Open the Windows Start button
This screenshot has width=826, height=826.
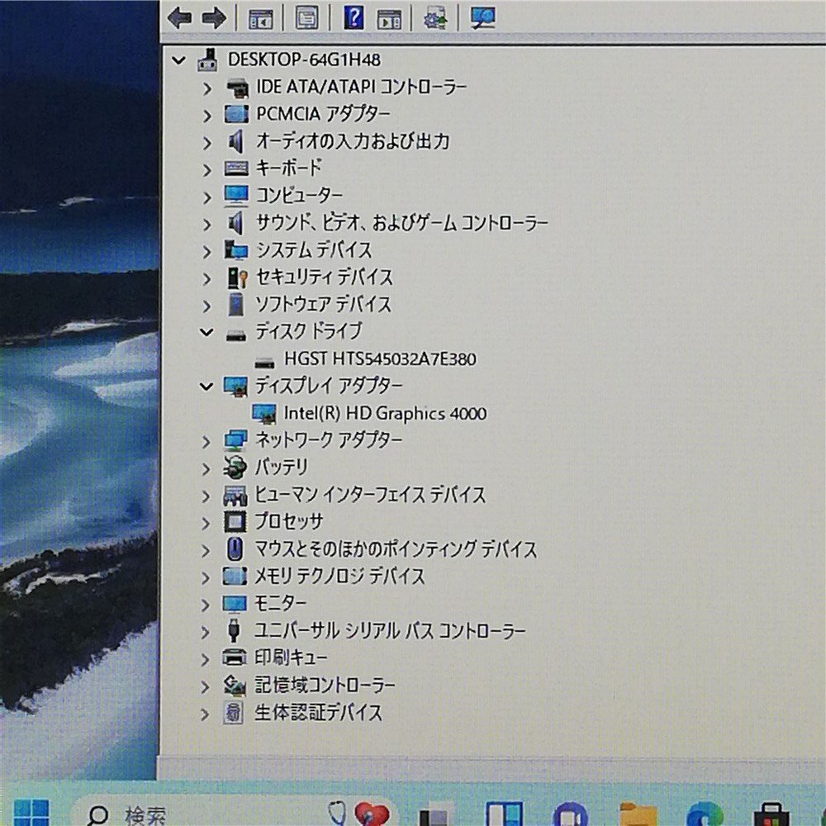[x=31, y=812]
